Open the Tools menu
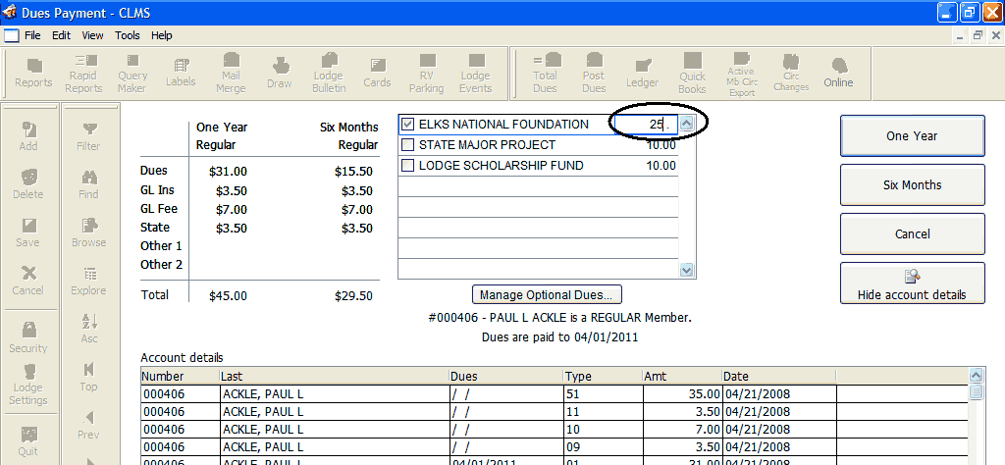1005x465 pixels. click(128, 35)
